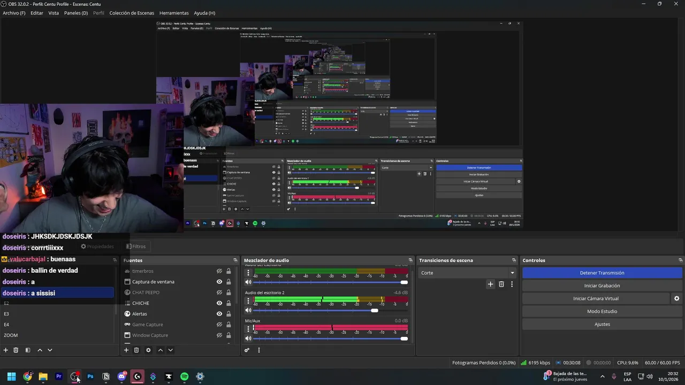Add a new scene with plus icon
685x385 pixels.
(6, 350)
